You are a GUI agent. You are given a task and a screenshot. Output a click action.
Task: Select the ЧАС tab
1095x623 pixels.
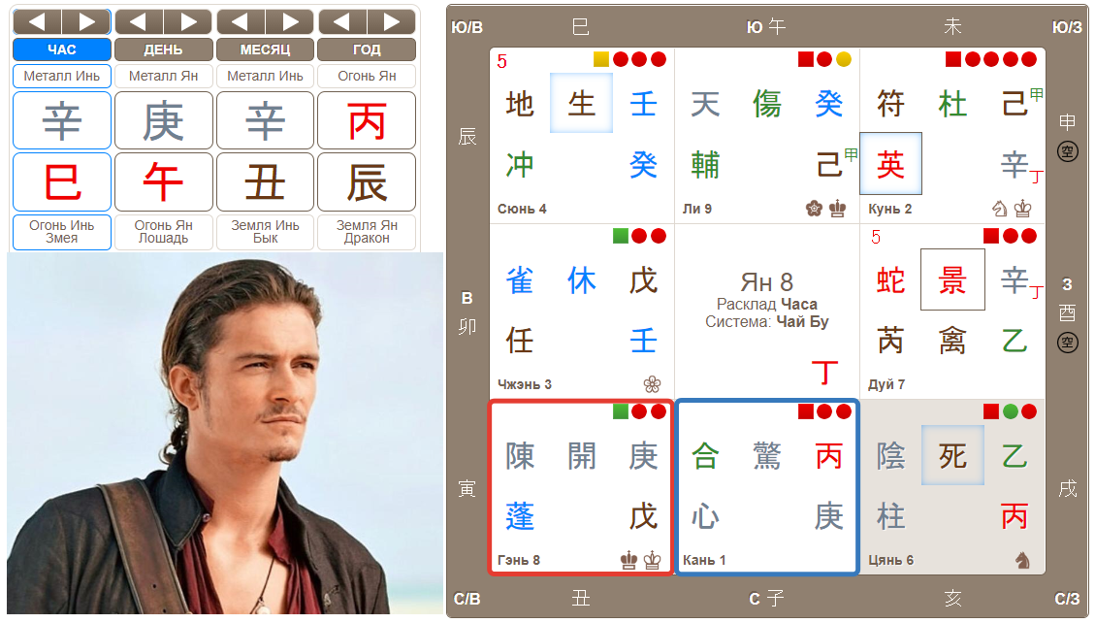point(61,49)
